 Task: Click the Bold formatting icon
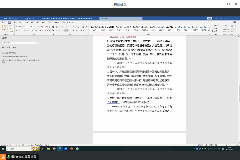[17, 30]
